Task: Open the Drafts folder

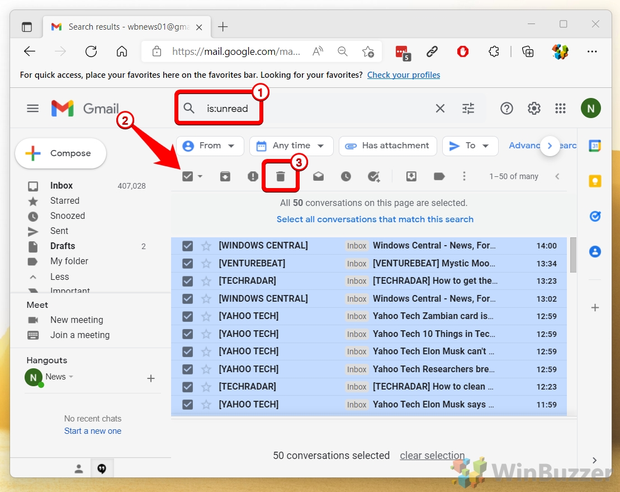Action: tap(63, 246)
